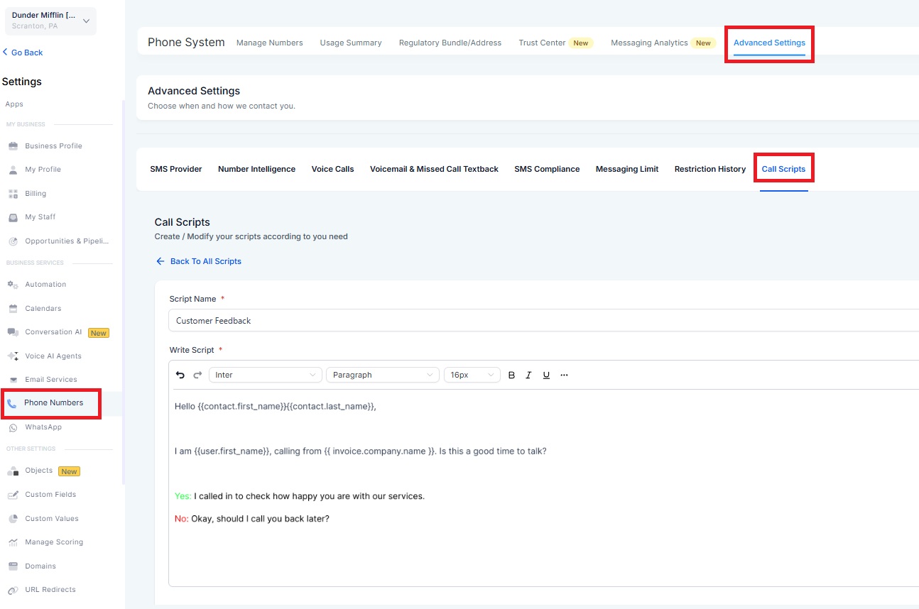Open Apps in settings sidebar
The height and width of the screenshot is (609, 919).
(14, 104)
